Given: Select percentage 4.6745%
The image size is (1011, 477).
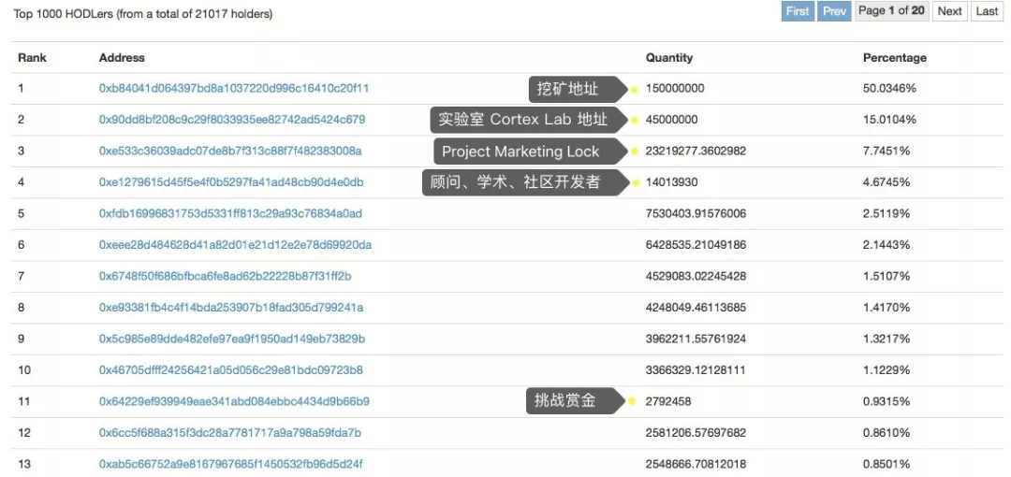Looking at the screenshot, I should click(886, 182).
